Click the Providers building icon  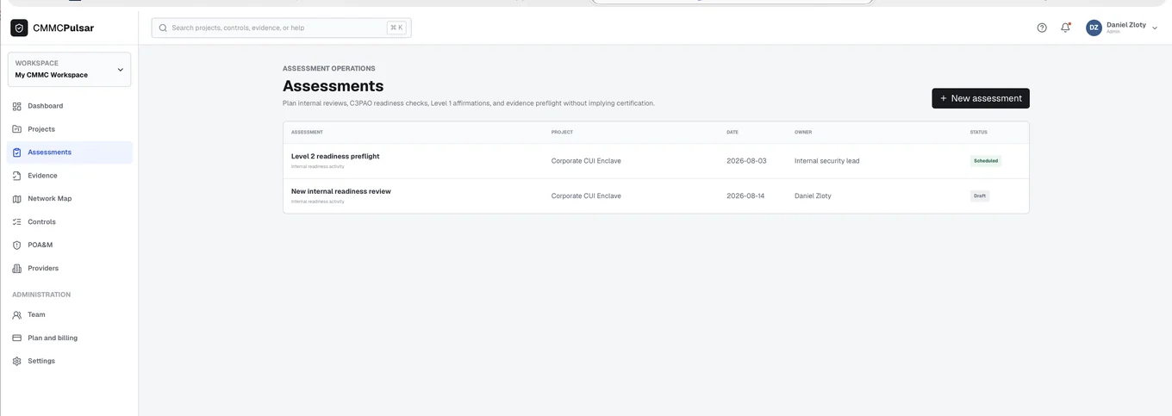[16, 269]
